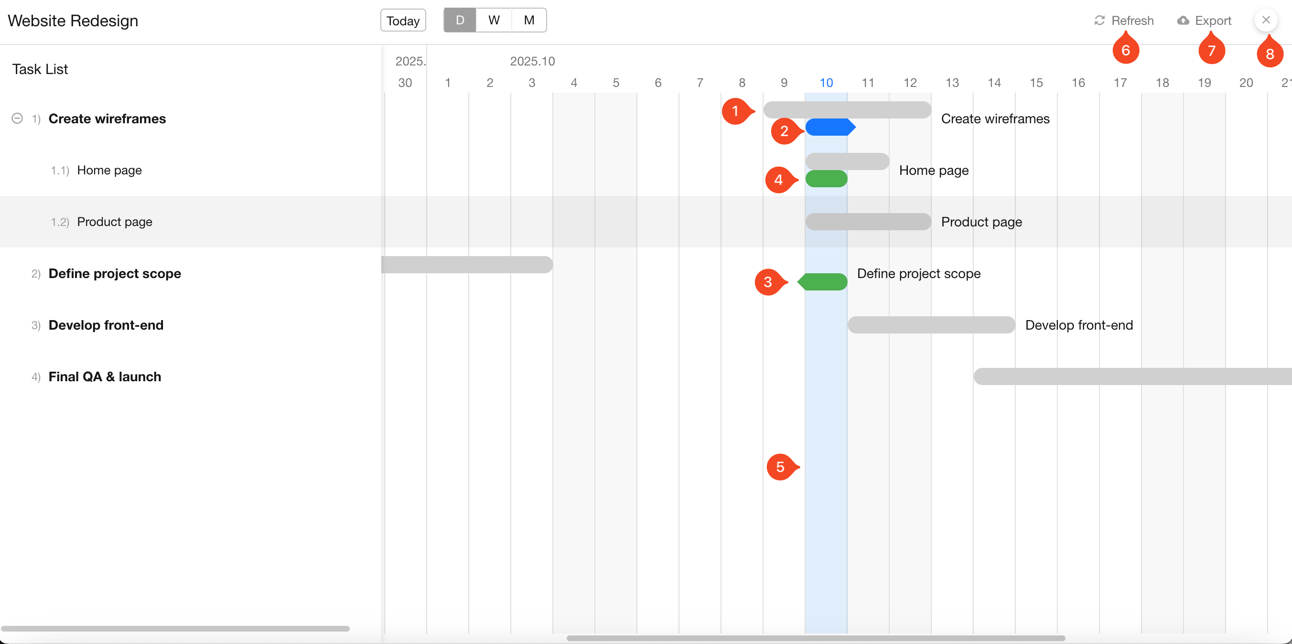Viewport: 1292px width, 644px height.
Task: Switch to Month view with M
Action: coord(528,20)
